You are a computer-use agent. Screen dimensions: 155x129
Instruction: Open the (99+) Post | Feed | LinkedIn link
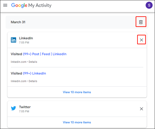(x=45, y=54)
